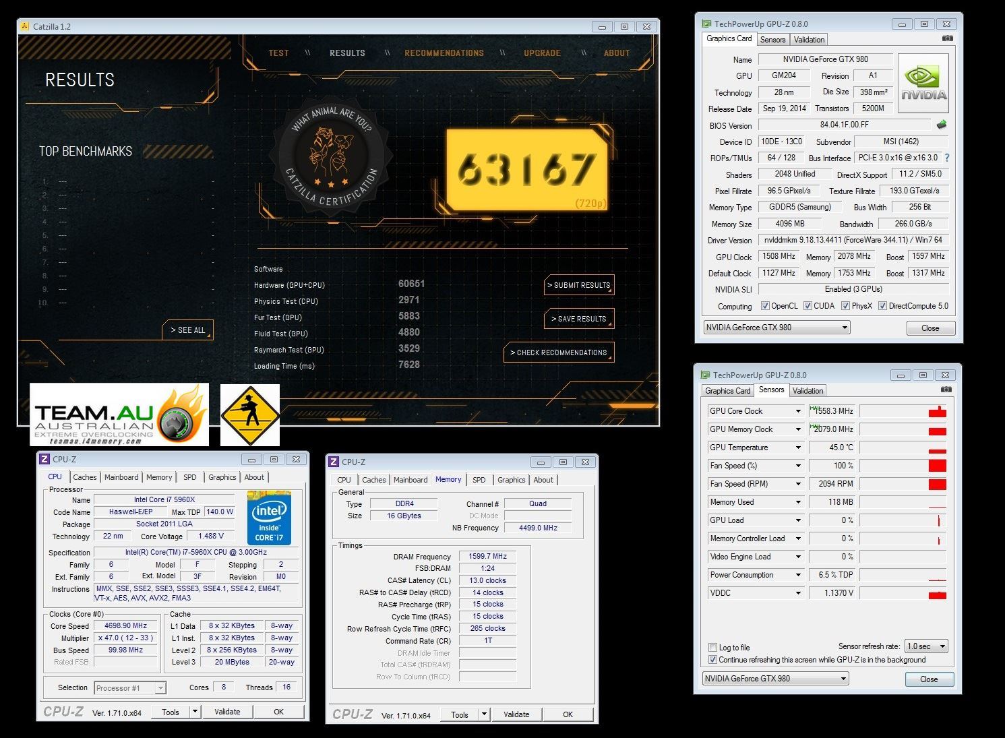Click Tools button in Memory CPU-Z window
Image resolution: width=1005 pixels, height=738 pixels.
(460, 714)
